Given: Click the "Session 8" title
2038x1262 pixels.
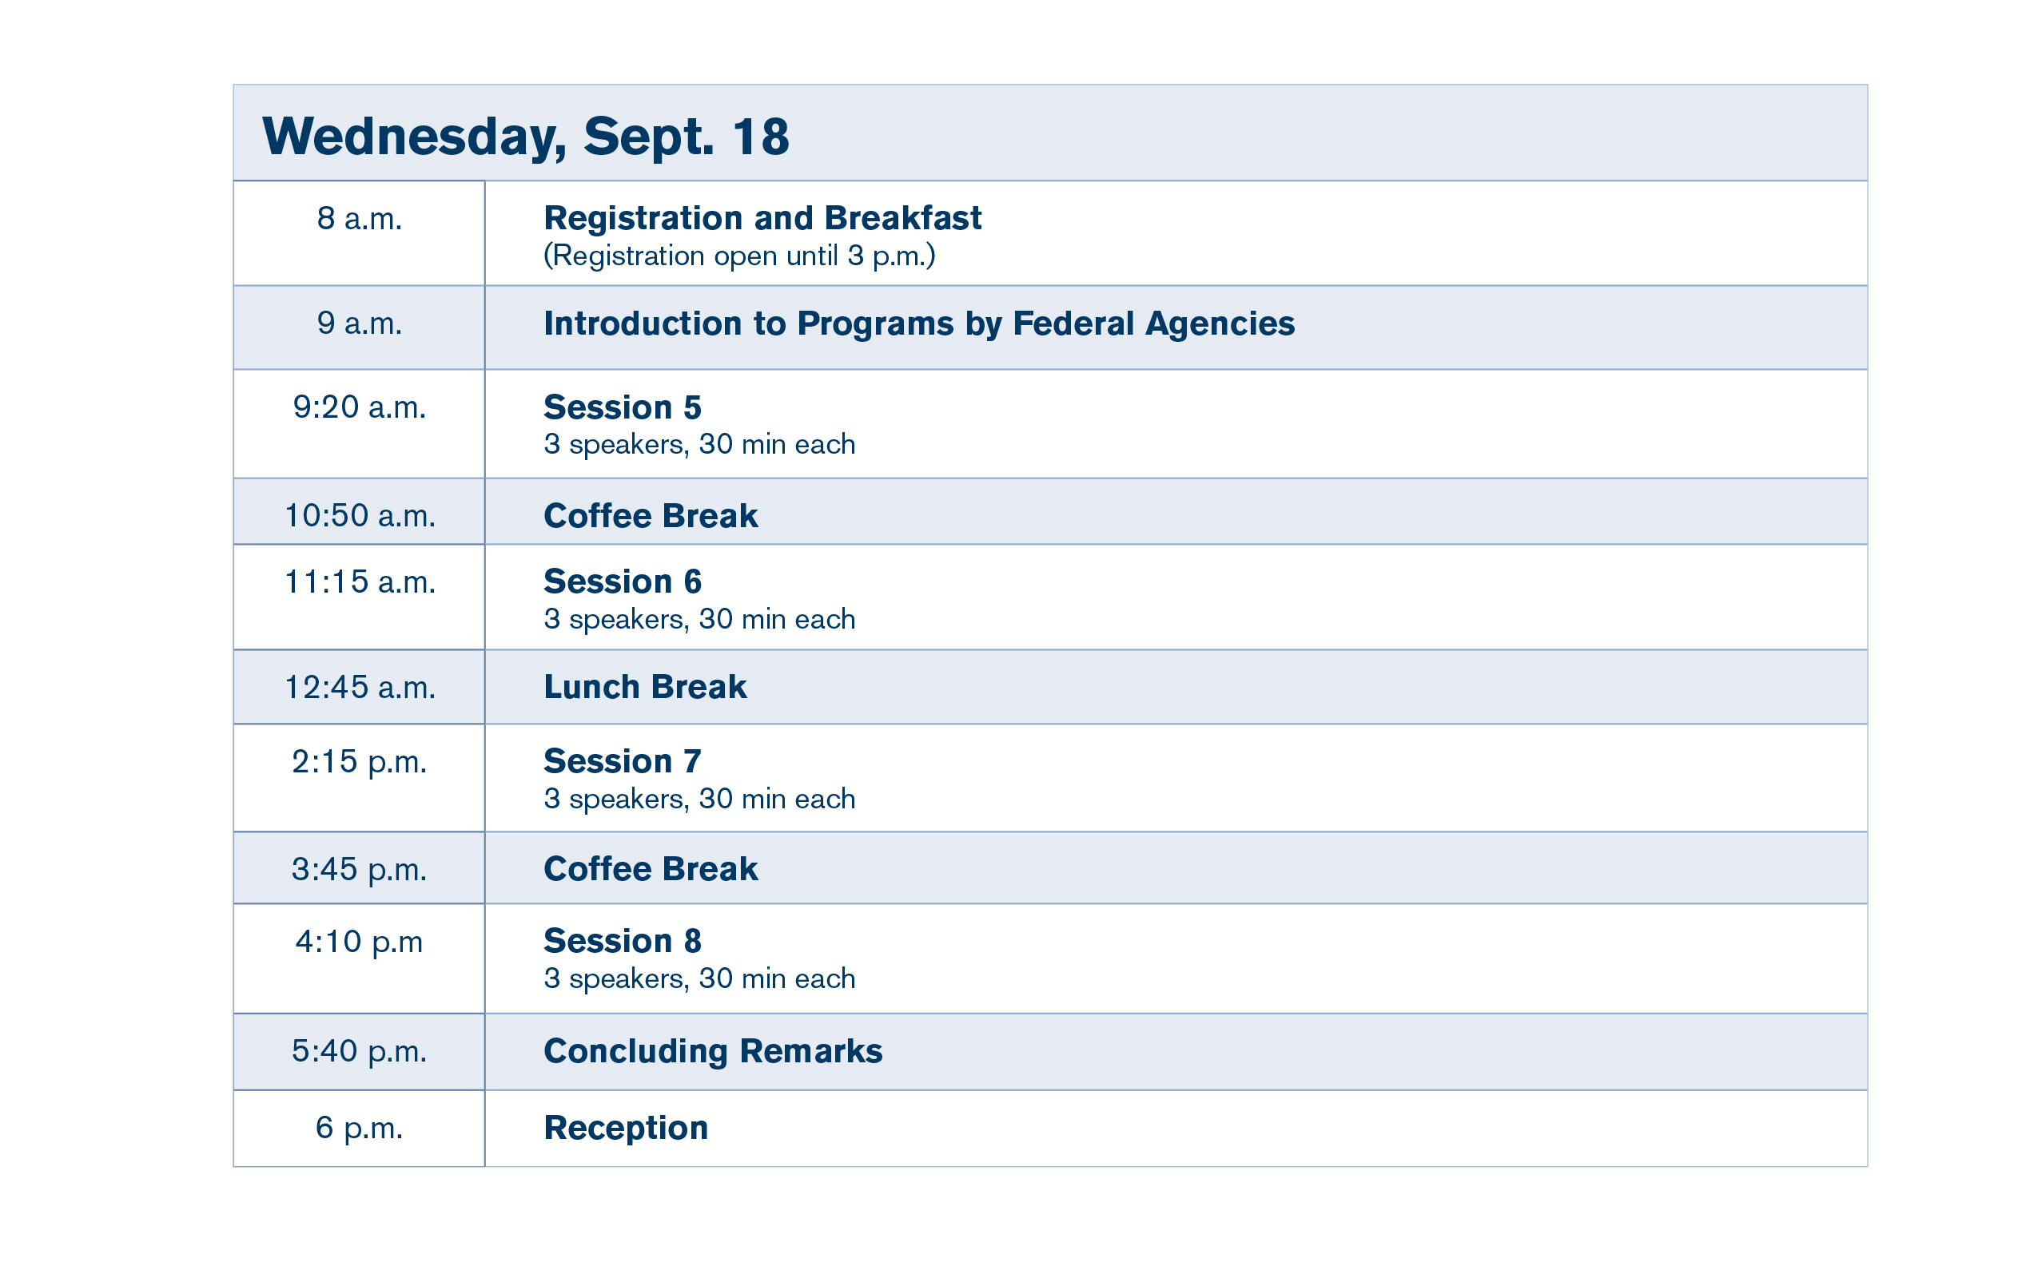Looking at the screenshot, I should pos(622,941).
